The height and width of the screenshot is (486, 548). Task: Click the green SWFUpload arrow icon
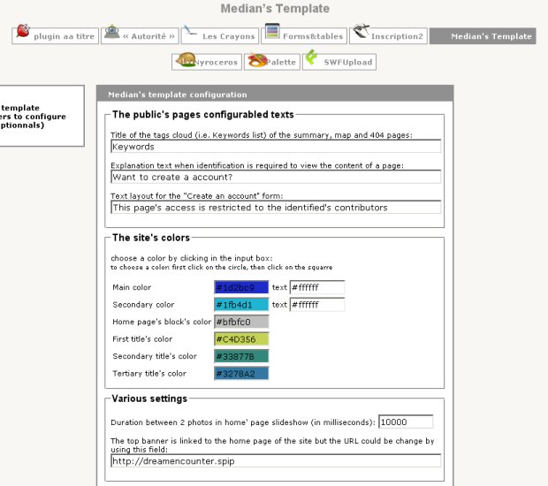[x=311, y=57]
